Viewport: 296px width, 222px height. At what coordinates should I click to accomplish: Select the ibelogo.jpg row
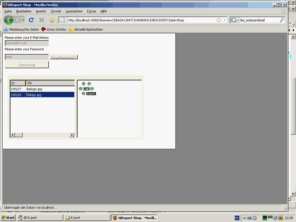coord(42,89)
